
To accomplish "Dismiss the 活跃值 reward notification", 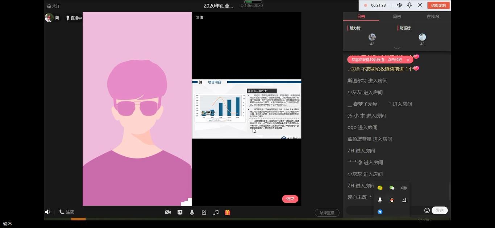I will pos(408,60).
